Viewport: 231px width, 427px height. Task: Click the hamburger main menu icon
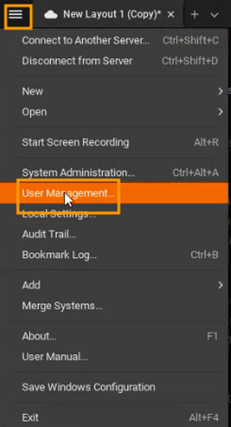click(x=16, y=14)
